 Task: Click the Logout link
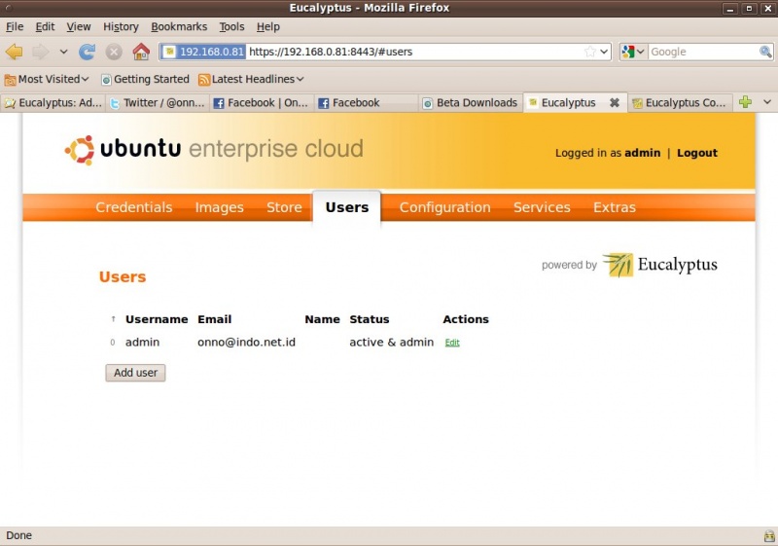697,153
